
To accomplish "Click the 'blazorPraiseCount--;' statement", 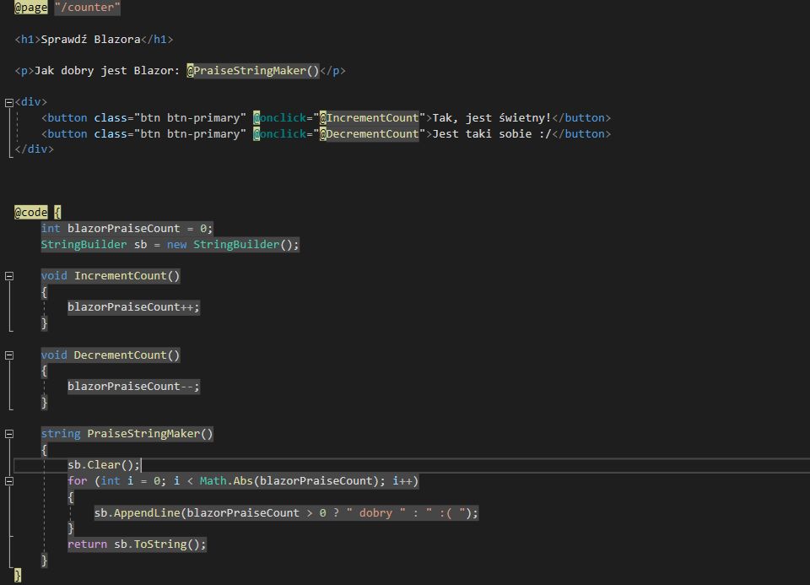I will click(x=133, y=386).
